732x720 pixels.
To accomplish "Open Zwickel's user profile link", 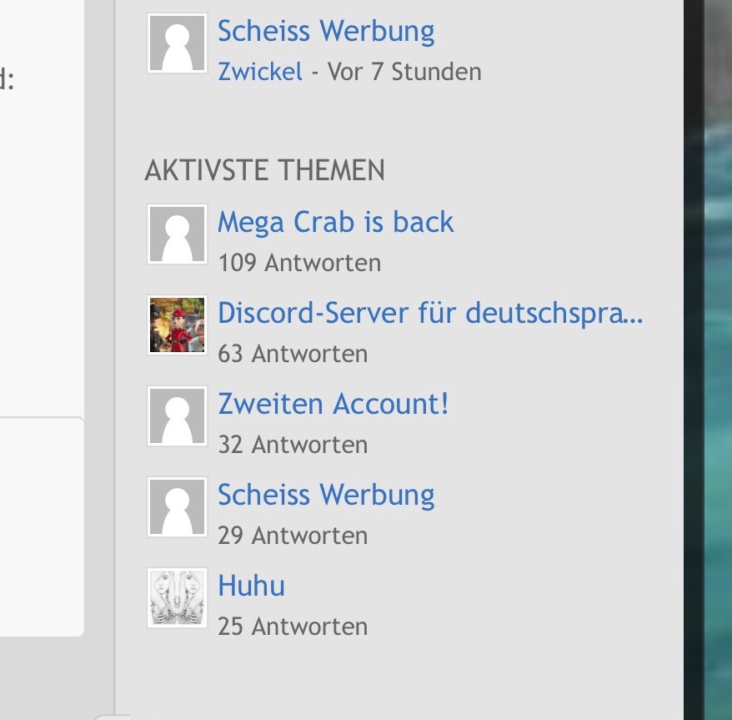I will click(x=260, y=72).
